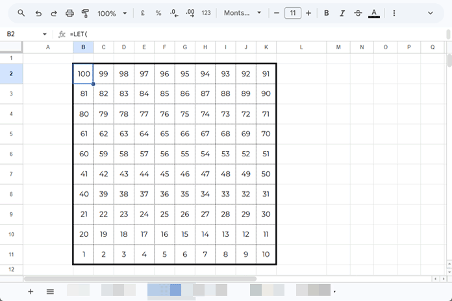Viewport: 452px width, 301px height.
Task: Decrease decimal places
Action: 174,13
